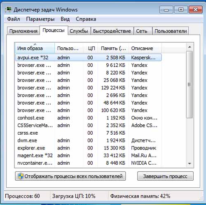Open the Справка menu
206x205 pixels.
(86, 19)
